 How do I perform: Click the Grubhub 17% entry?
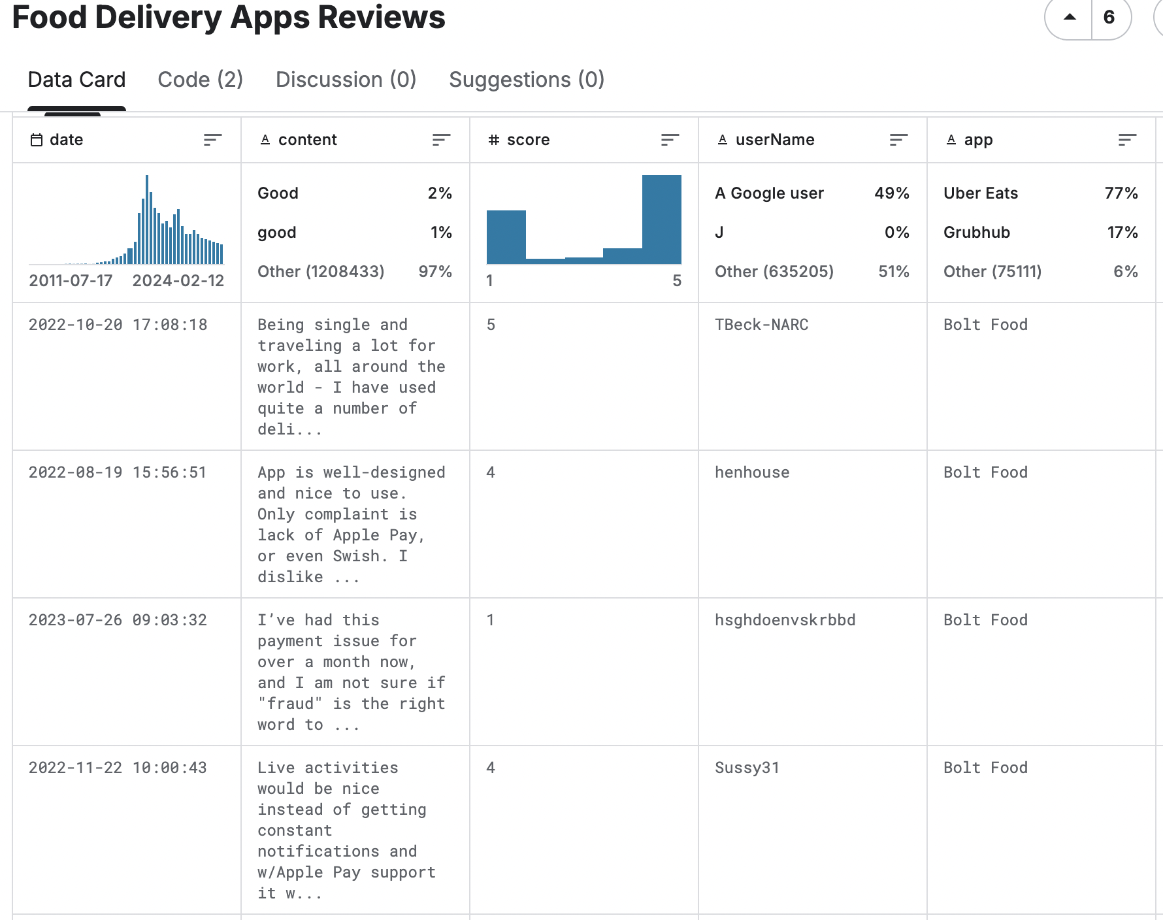[x=1040, y=233]
